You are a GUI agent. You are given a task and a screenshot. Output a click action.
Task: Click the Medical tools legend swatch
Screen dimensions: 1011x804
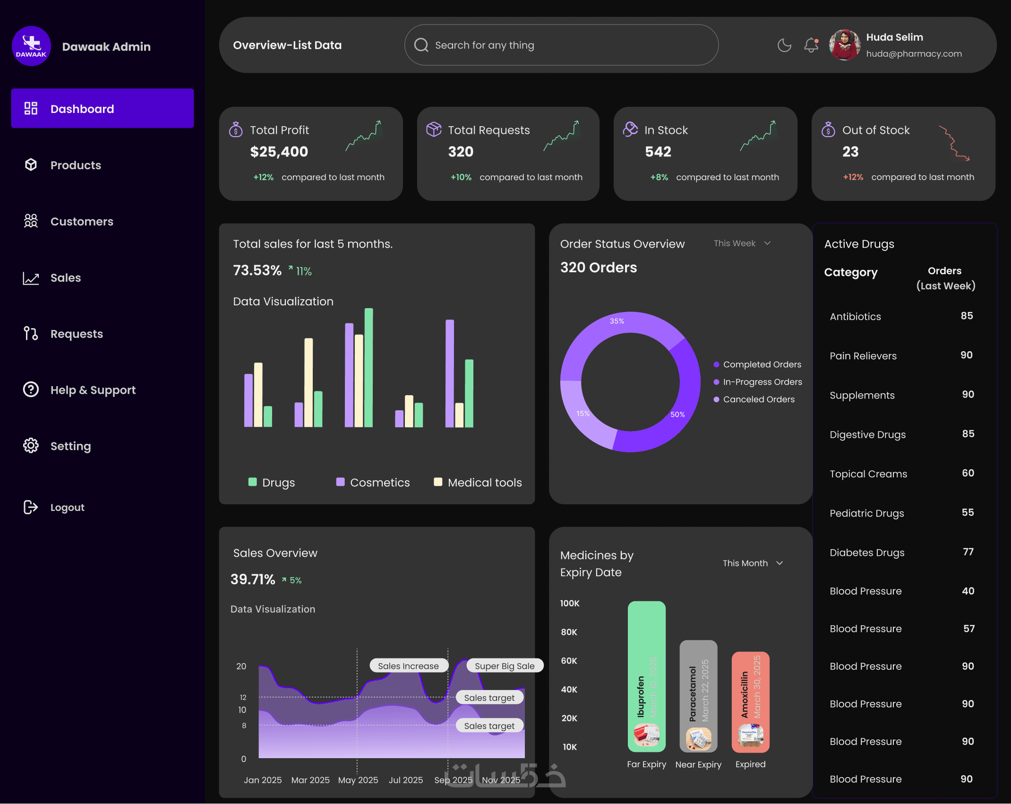(x=438, y=482)
